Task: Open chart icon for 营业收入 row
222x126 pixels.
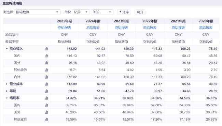Action: click(46, 49)
